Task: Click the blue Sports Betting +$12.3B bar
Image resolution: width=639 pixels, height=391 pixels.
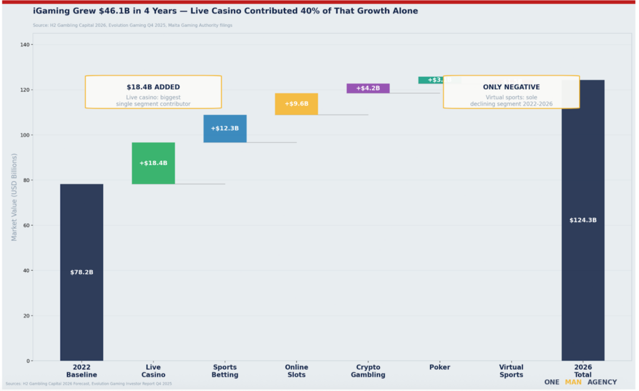Action: [225, 128]
